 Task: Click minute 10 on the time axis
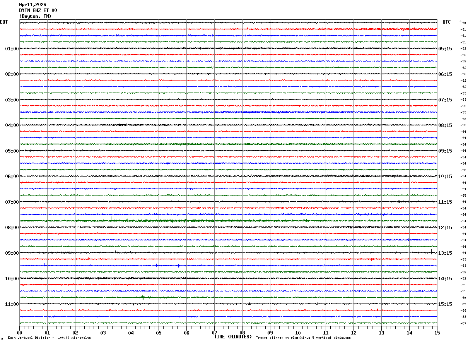click(298, 333)
